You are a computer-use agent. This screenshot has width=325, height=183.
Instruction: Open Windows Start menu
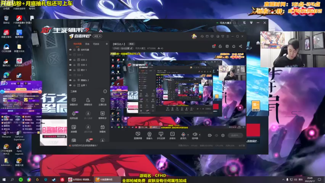4,179
